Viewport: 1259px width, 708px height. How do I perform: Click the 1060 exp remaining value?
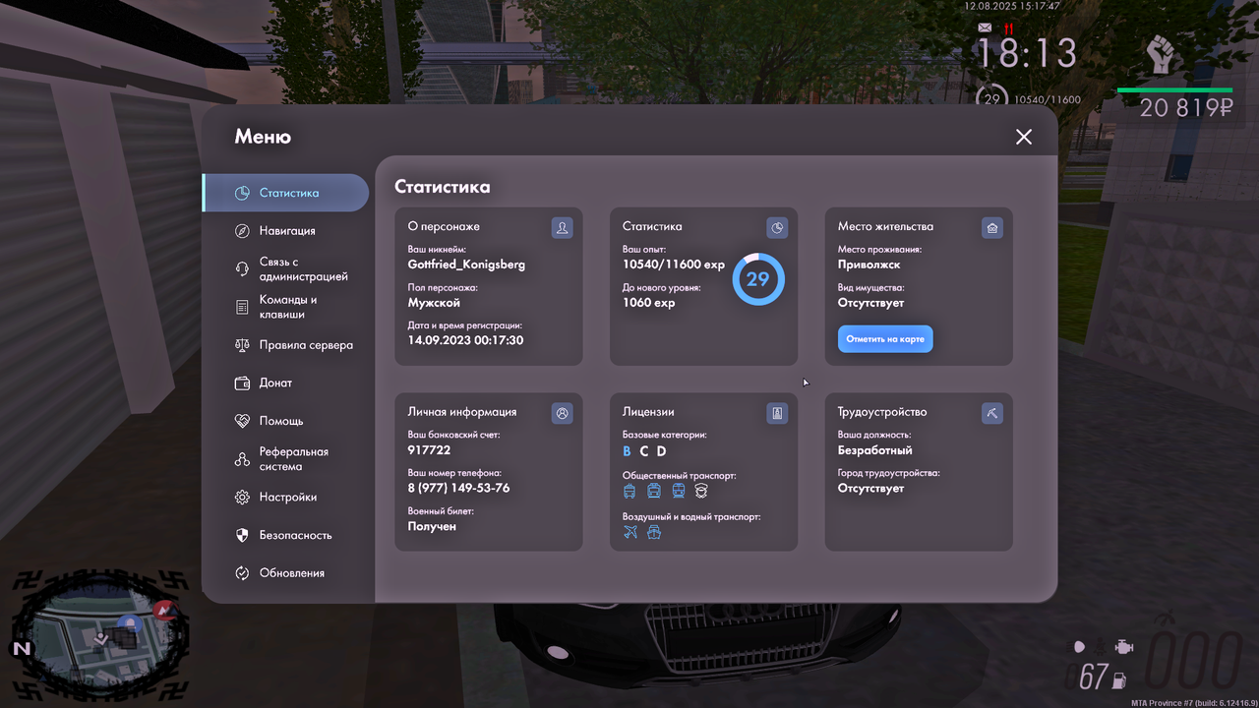point(649,303)
